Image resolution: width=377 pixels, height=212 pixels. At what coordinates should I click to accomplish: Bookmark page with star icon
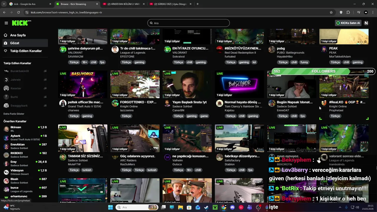tap(331, 12)
